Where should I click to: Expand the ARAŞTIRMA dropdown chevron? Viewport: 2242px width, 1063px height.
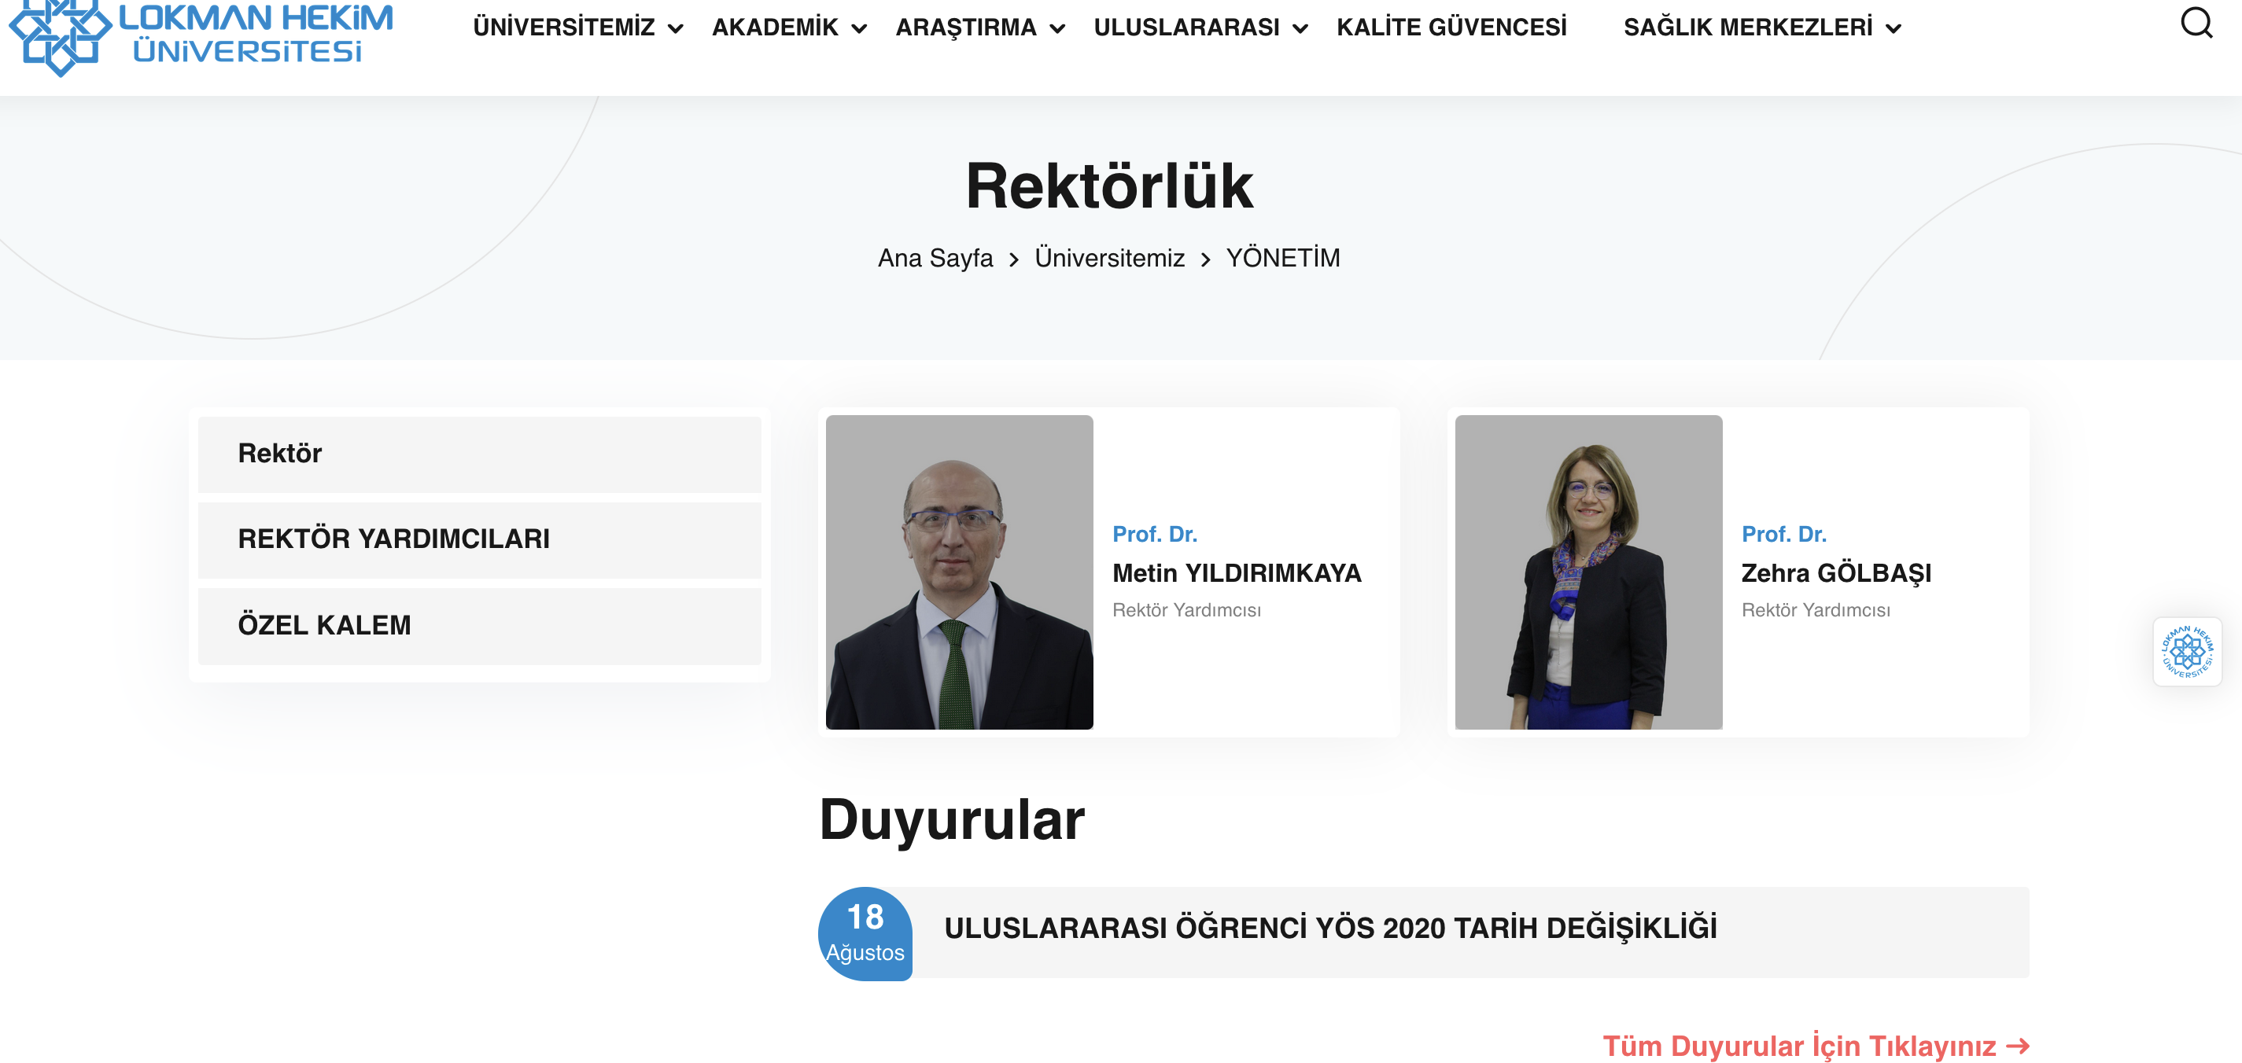tap(1057, 29)
